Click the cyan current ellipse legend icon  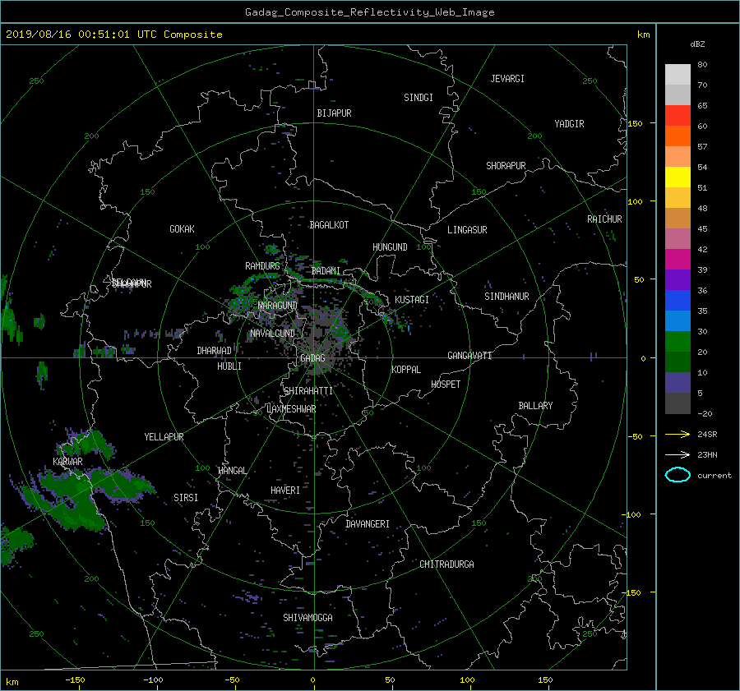pos(678,475)
